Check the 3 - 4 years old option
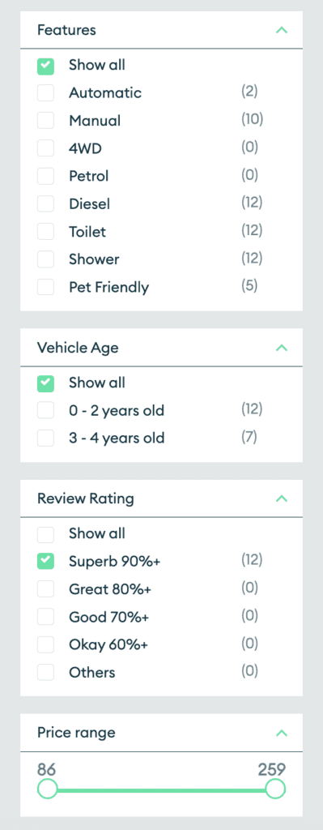 coord(45,439)
